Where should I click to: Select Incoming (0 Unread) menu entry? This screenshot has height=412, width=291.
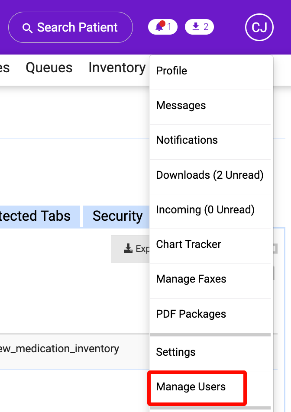(x=205, y=210)
